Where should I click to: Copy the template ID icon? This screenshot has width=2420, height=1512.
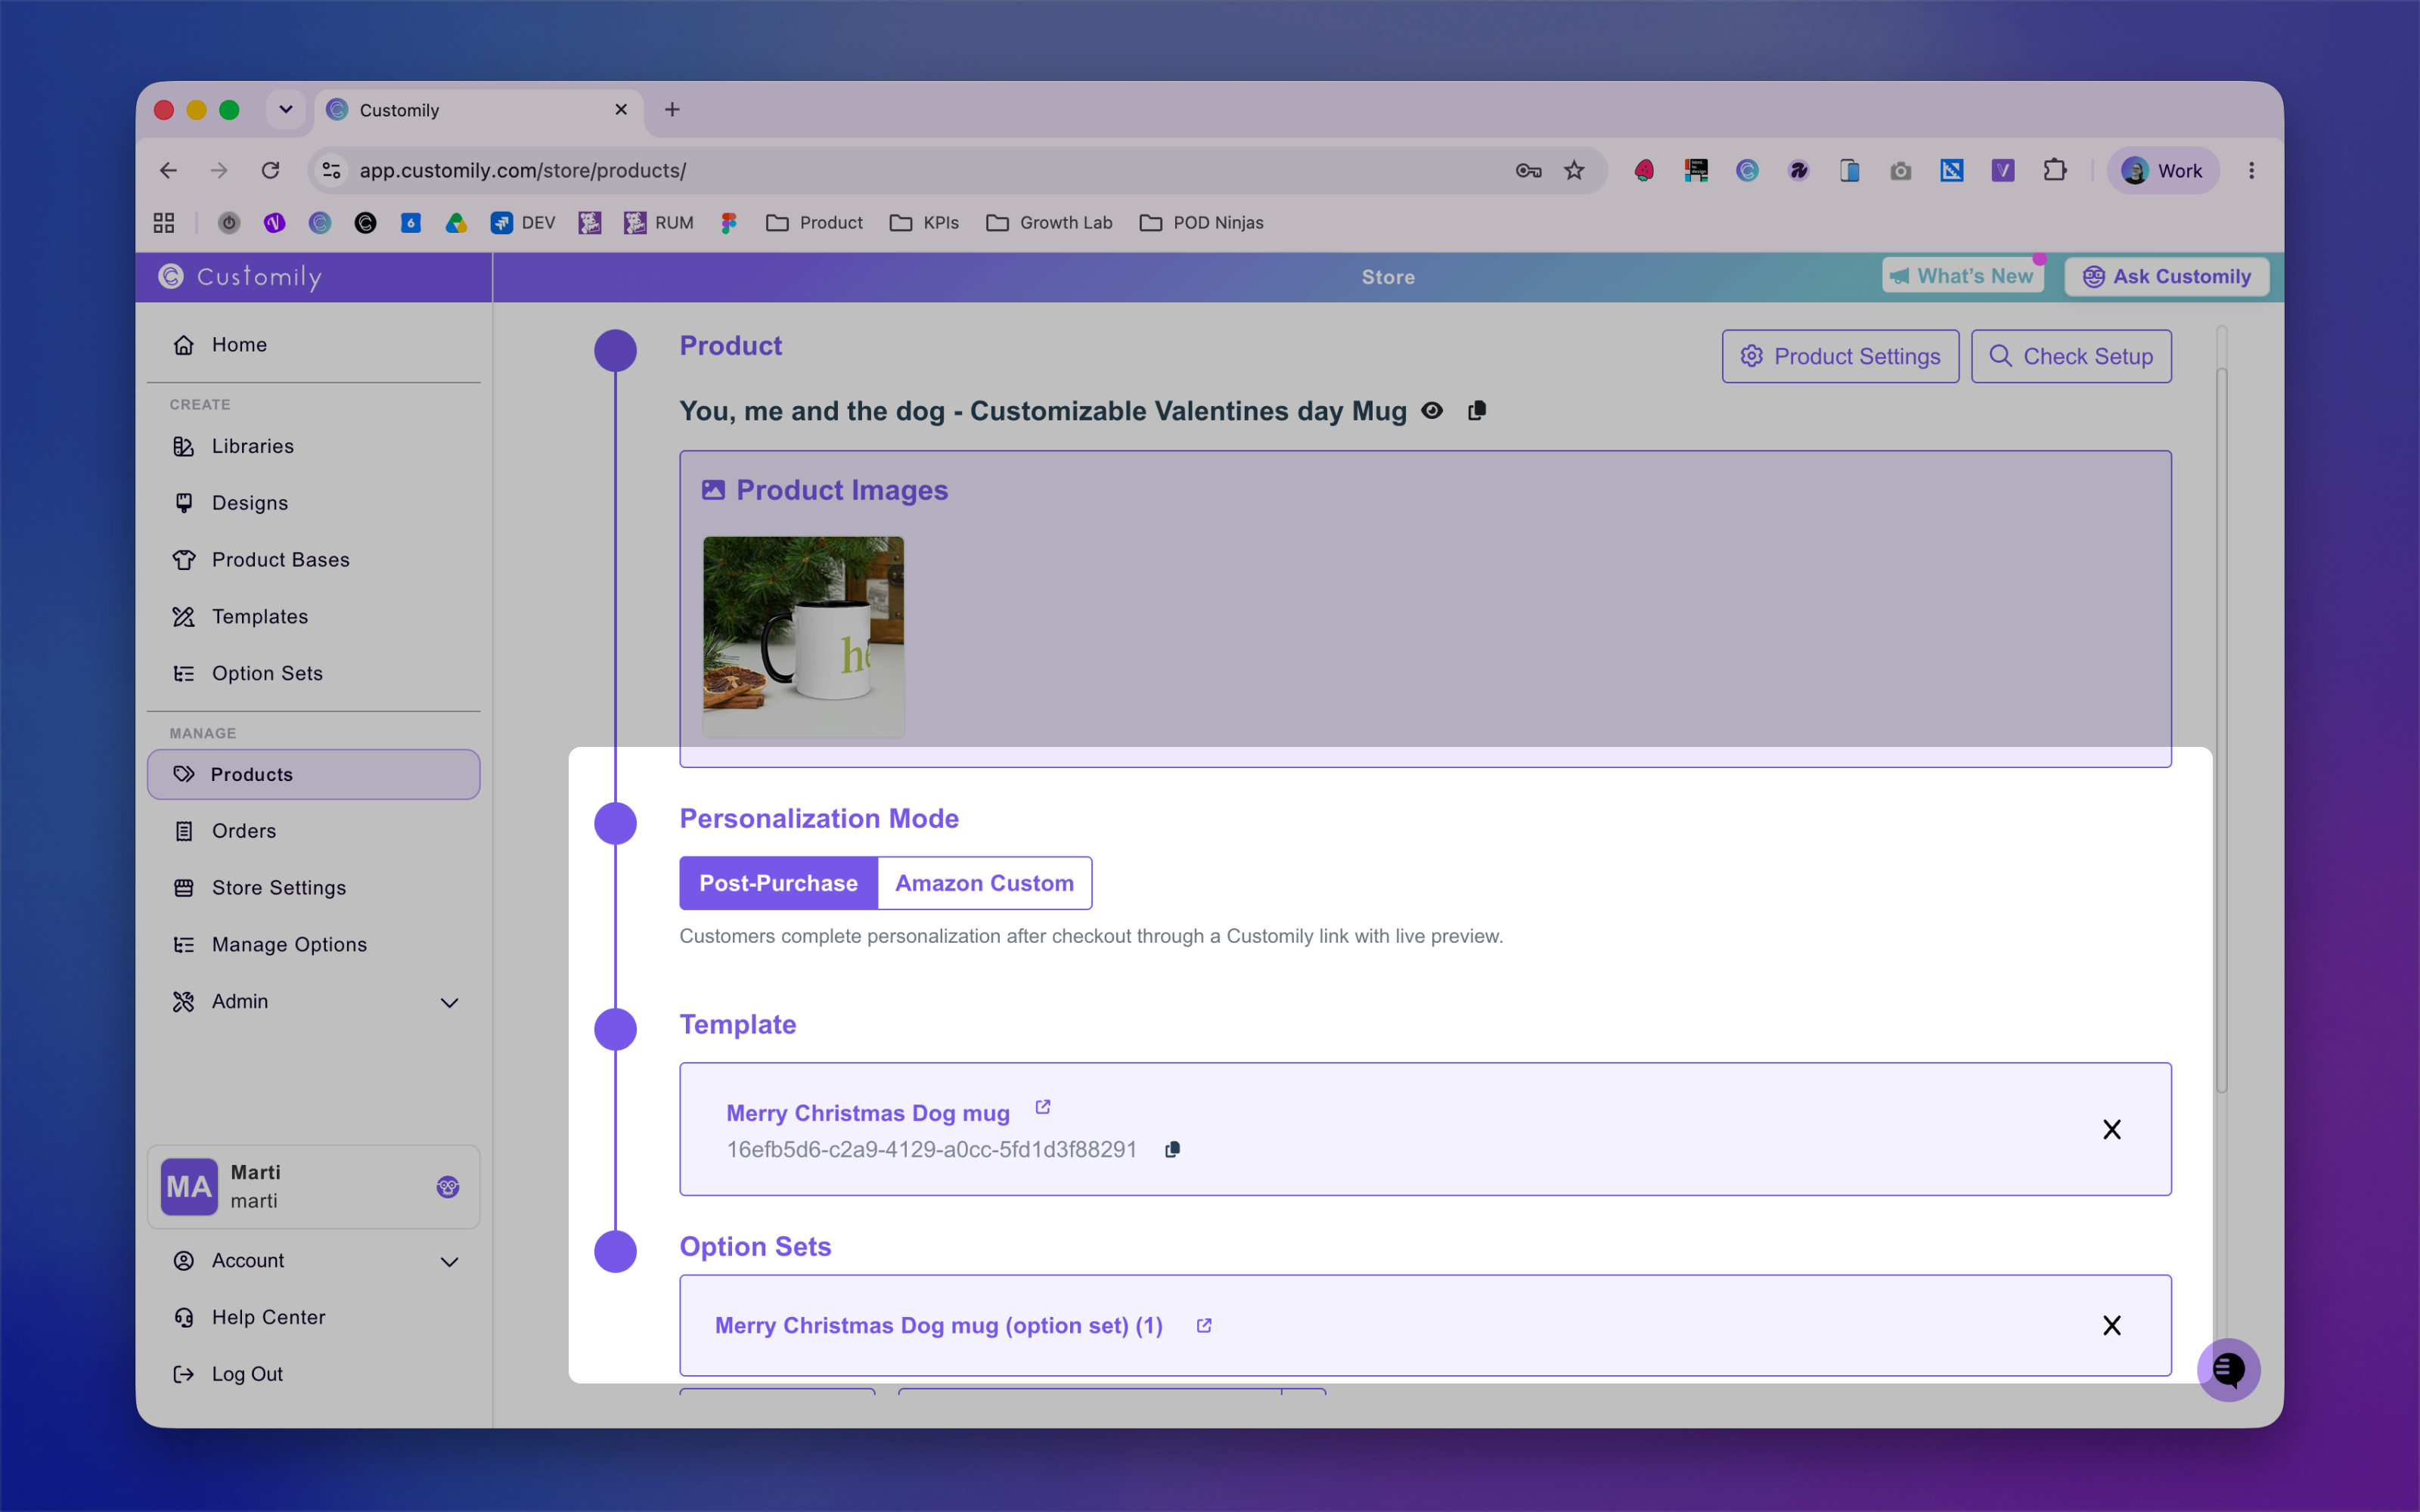[1172, 1150]
